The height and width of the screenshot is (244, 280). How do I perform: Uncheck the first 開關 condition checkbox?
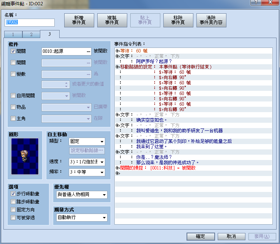point(13,51)
